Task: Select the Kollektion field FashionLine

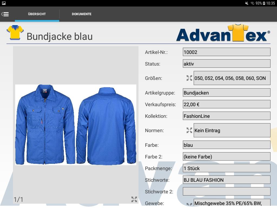Action: pos(226,116)
